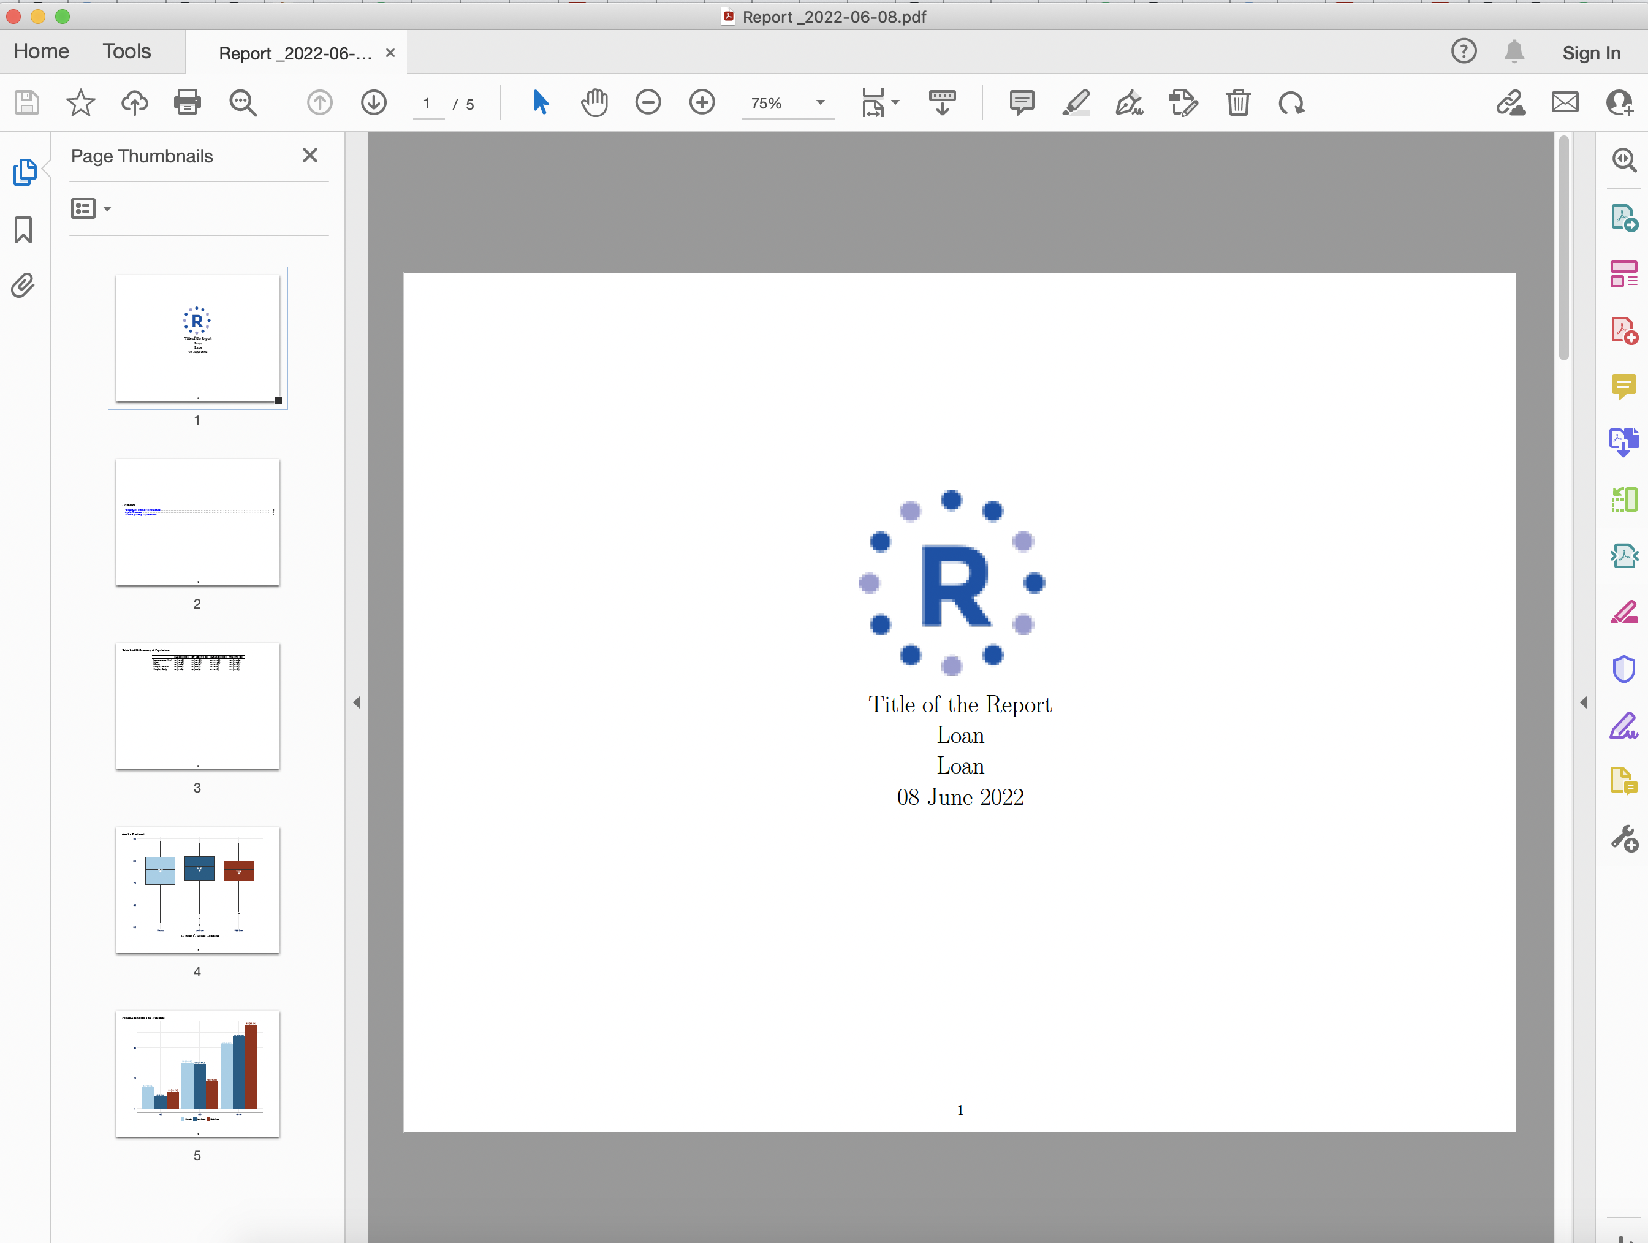Viewport: 1648px width, 1243px height.
Task: Open the zoom level dropdown showing 75%
Action: 820,104
